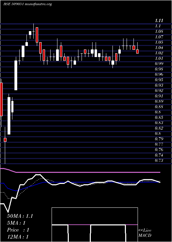Click the 'BSE 509051 munafasutra.org' chart title
Screen dimensions: 172x242
coord(28,4)
